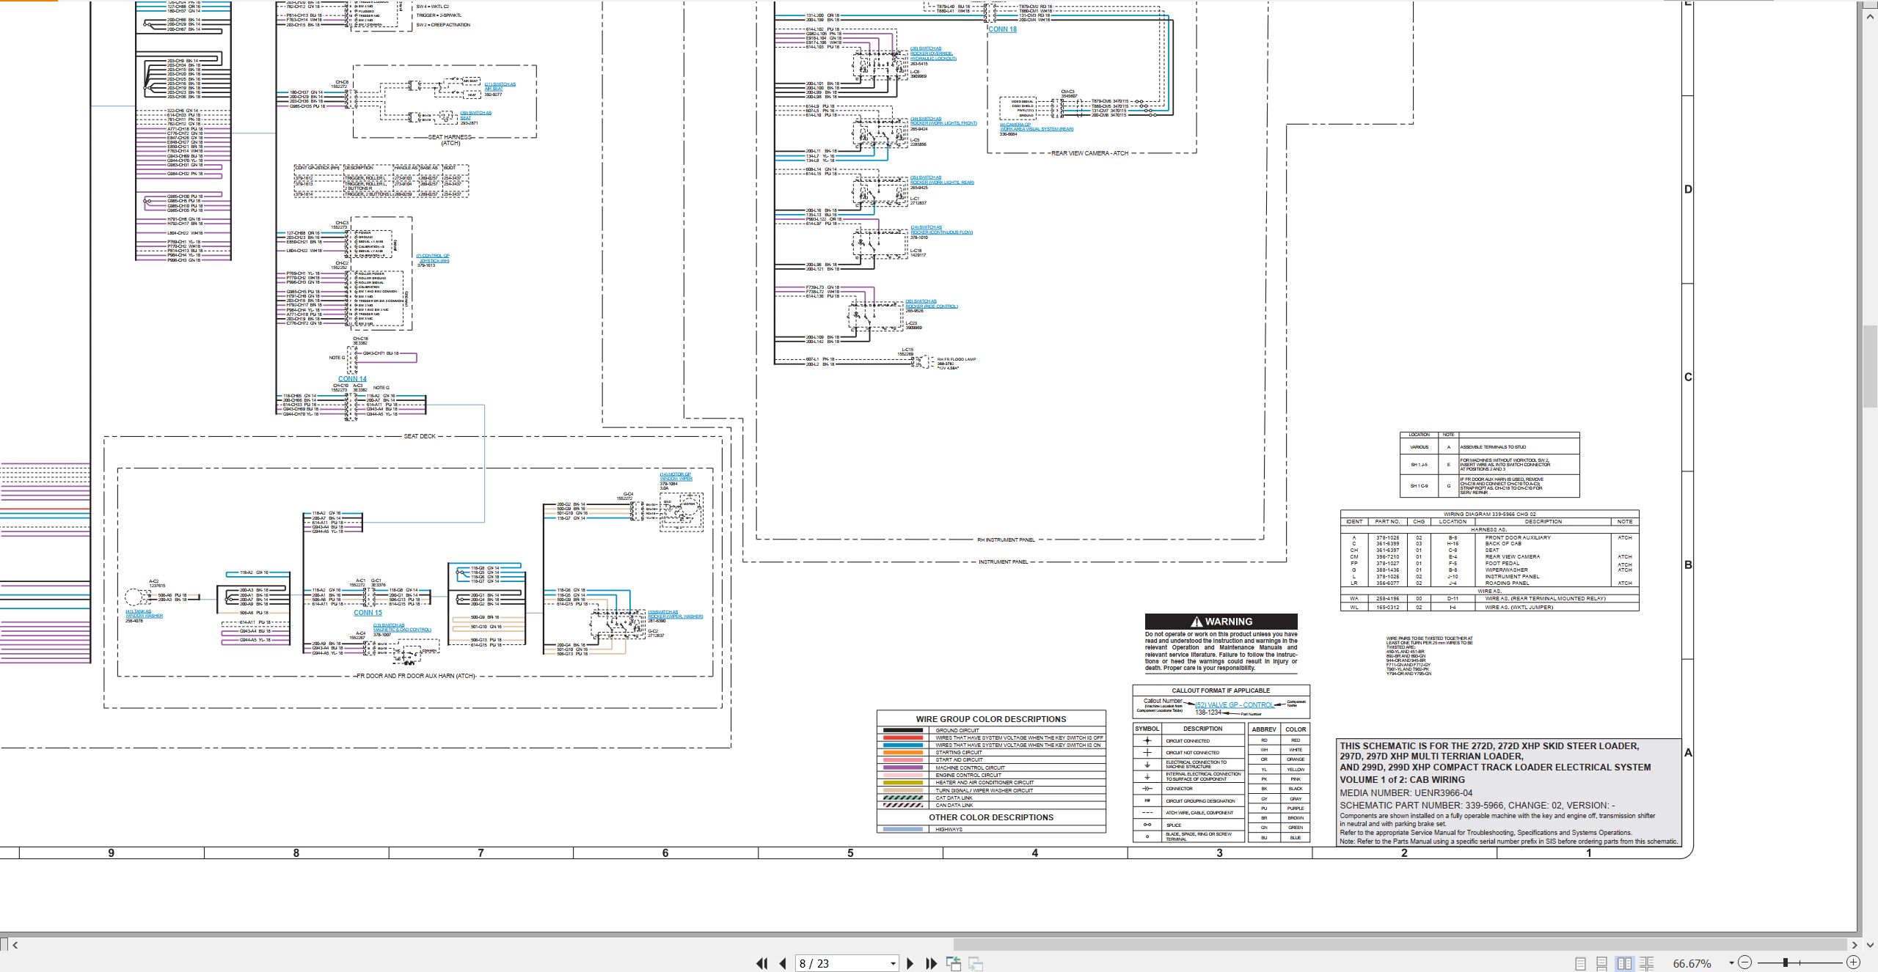Switch to facing pages view
The width and height of the screenshot is (1878, 972).
point(1624,963)
